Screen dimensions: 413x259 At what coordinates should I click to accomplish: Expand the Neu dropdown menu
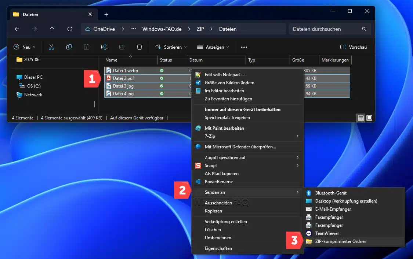pyautogui.click(x=25, y=47)
